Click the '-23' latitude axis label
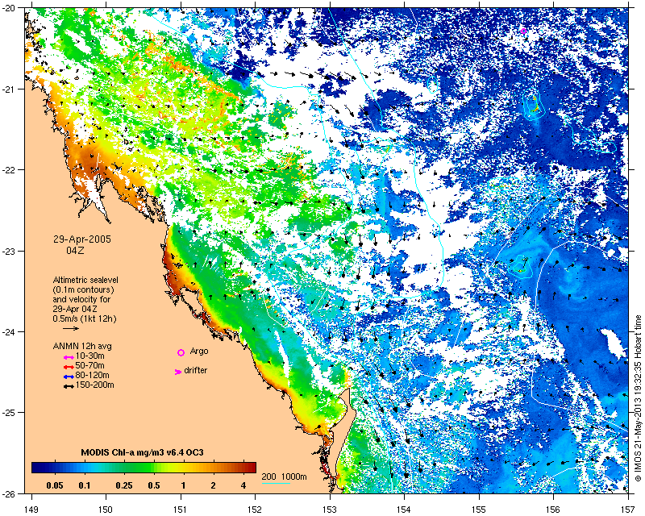This screenshot has width=645, height=516. tap(9, 251)
